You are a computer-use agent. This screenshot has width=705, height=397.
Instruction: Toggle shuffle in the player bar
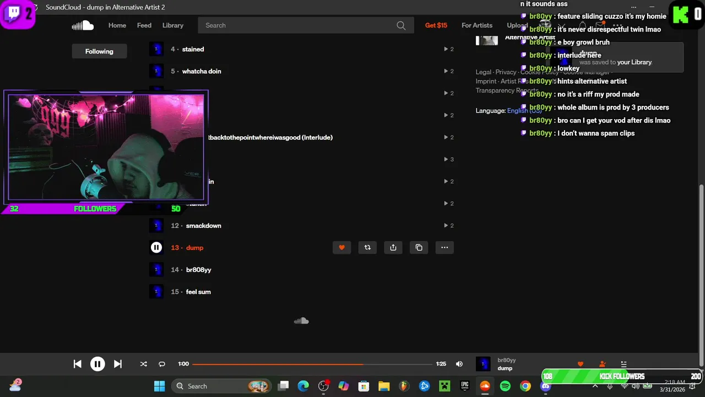point(143,364)
